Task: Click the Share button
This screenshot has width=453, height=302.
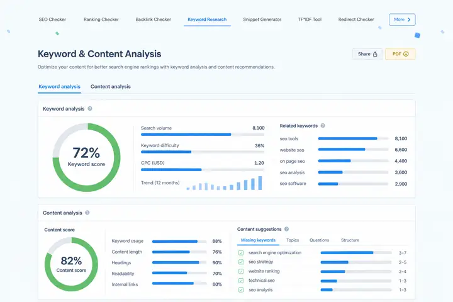Action: (x=367, y=54)
